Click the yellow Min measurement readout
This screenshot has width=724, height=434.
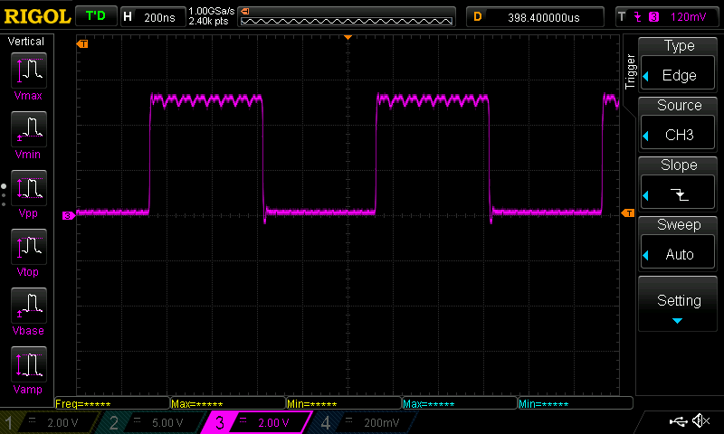click(344, 404)
